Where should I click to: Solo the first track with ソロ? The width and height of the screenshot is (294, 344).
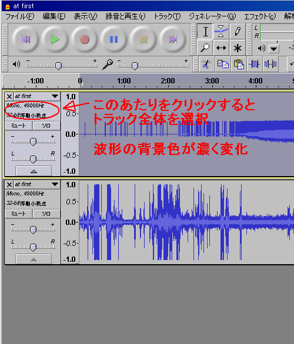coord(46,126)
